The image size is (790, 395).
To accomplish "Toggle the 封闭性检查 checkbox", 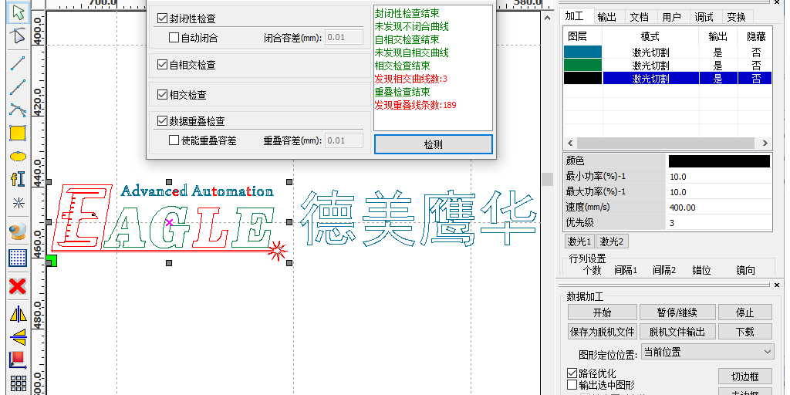I will [x=162, y=19].
